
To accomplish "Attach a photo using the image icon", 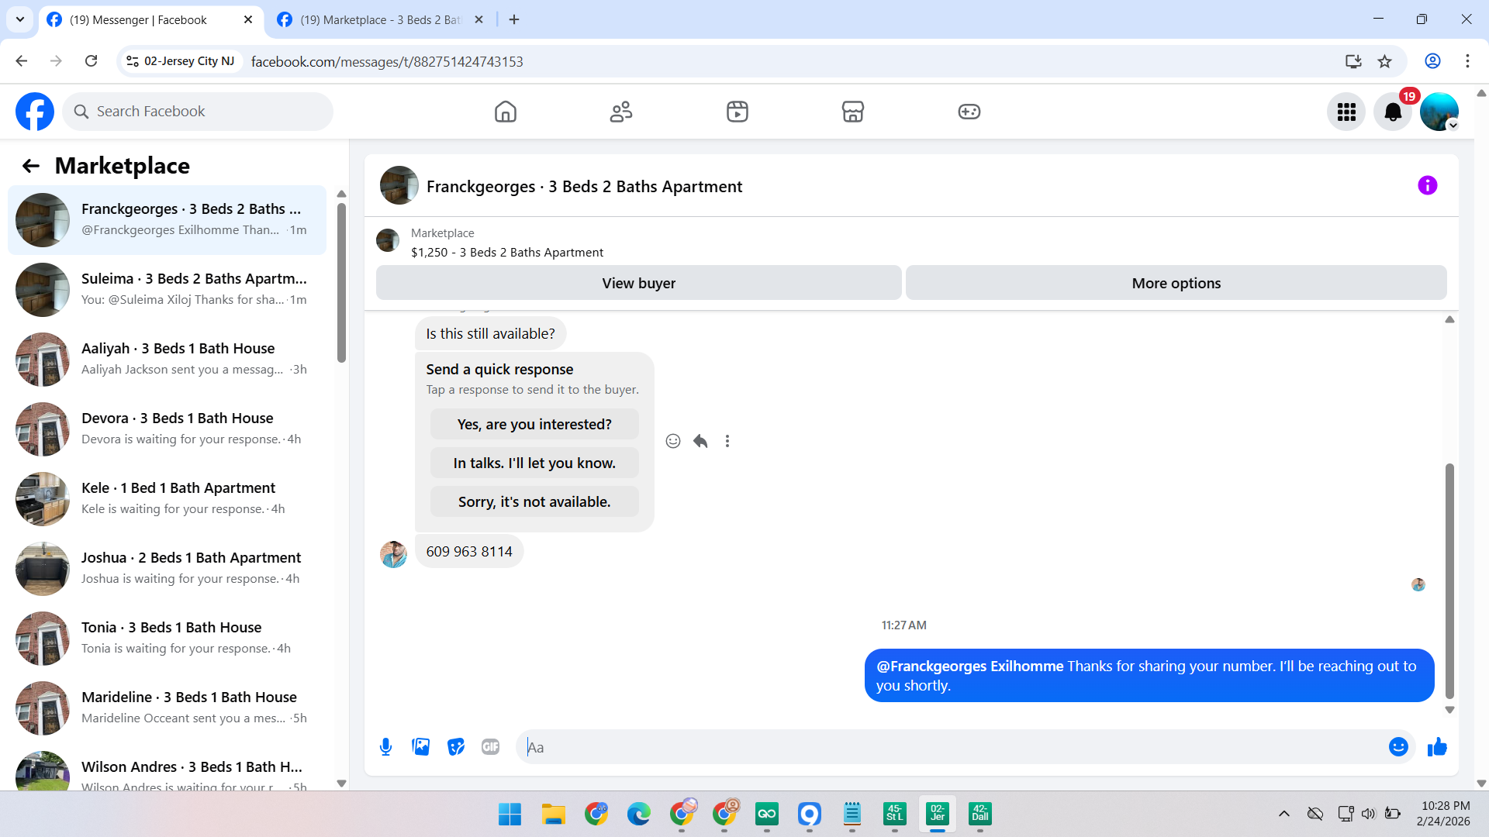I will point(420,746).
